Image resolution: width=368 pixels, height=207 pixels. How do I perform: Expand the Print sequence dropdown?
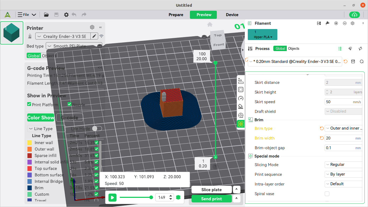pos(343,174)
